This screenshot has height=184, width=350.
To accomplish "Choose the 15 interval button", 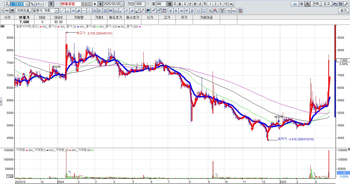I will pyautogui.click(x=226, y=4).
